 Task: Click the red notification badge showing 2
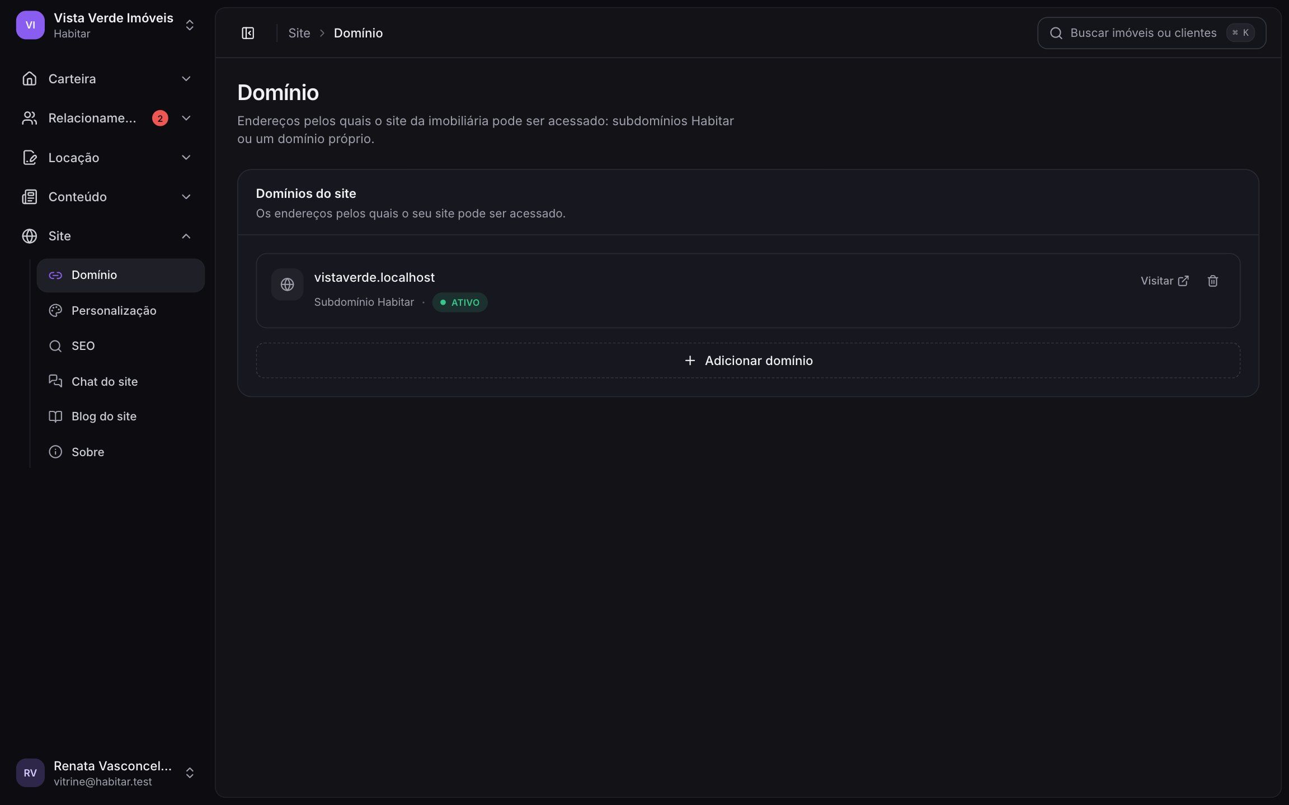[x=160, y=118]
